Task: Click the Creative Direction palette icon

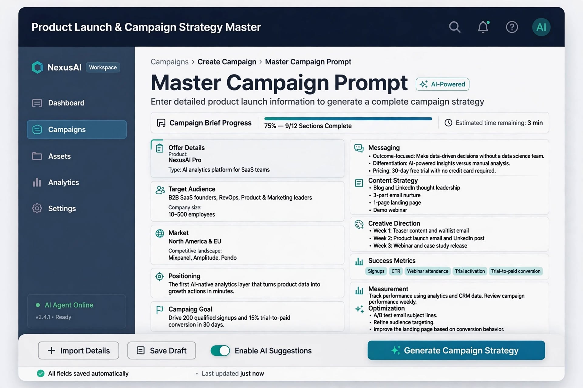Action: point(359,224)
